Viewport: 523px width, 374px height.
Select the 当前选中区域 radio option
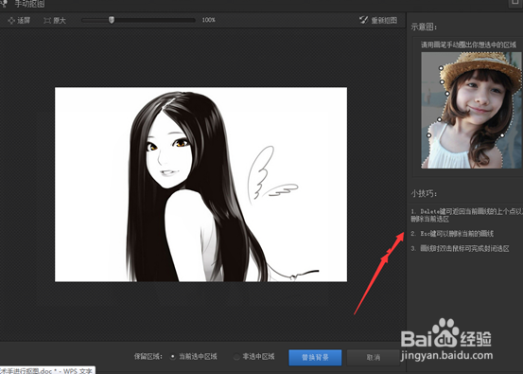pyautogui.click(x=172, y=357)
